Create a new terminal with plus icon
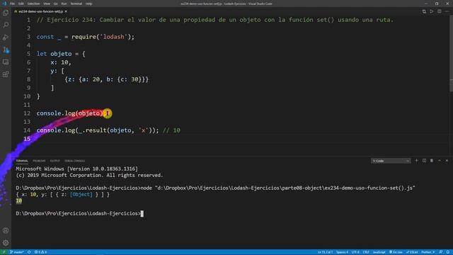This screenshot has width=453, height=255. [416, 161]
